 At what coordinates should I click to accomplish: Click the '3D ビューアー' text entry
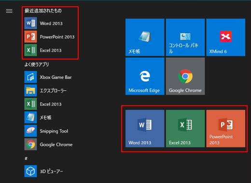tap(51, 171)
